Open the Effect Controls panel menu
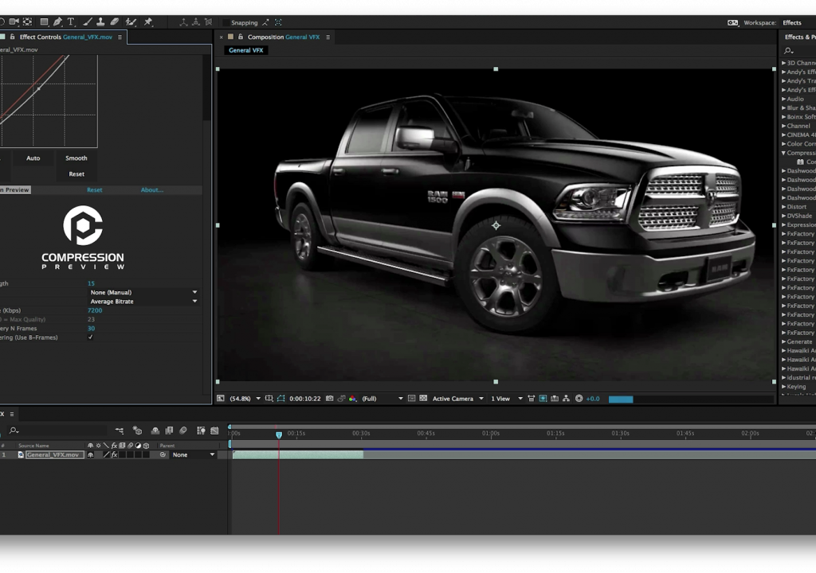 coord(120,37)
